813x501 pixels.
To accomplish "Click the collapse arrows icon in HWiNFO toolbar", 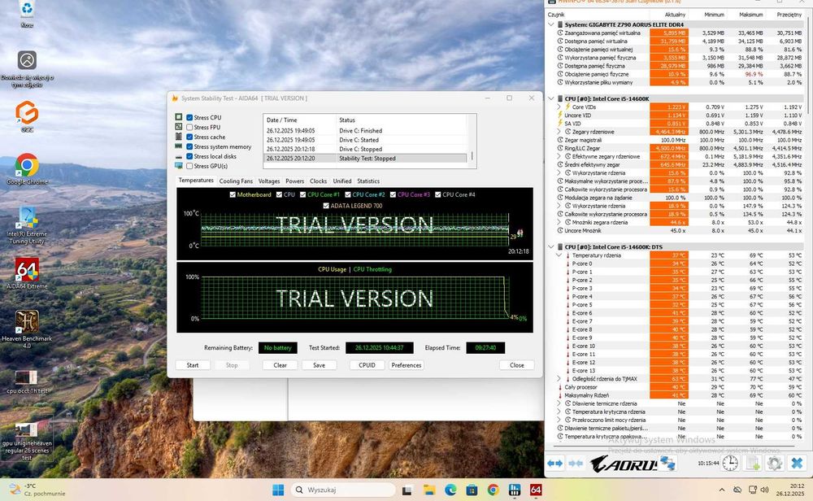I will (x=576, y=463).
